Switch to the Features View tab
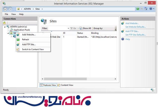This screenshot has height=107, width=158. [x=48, y=85]
